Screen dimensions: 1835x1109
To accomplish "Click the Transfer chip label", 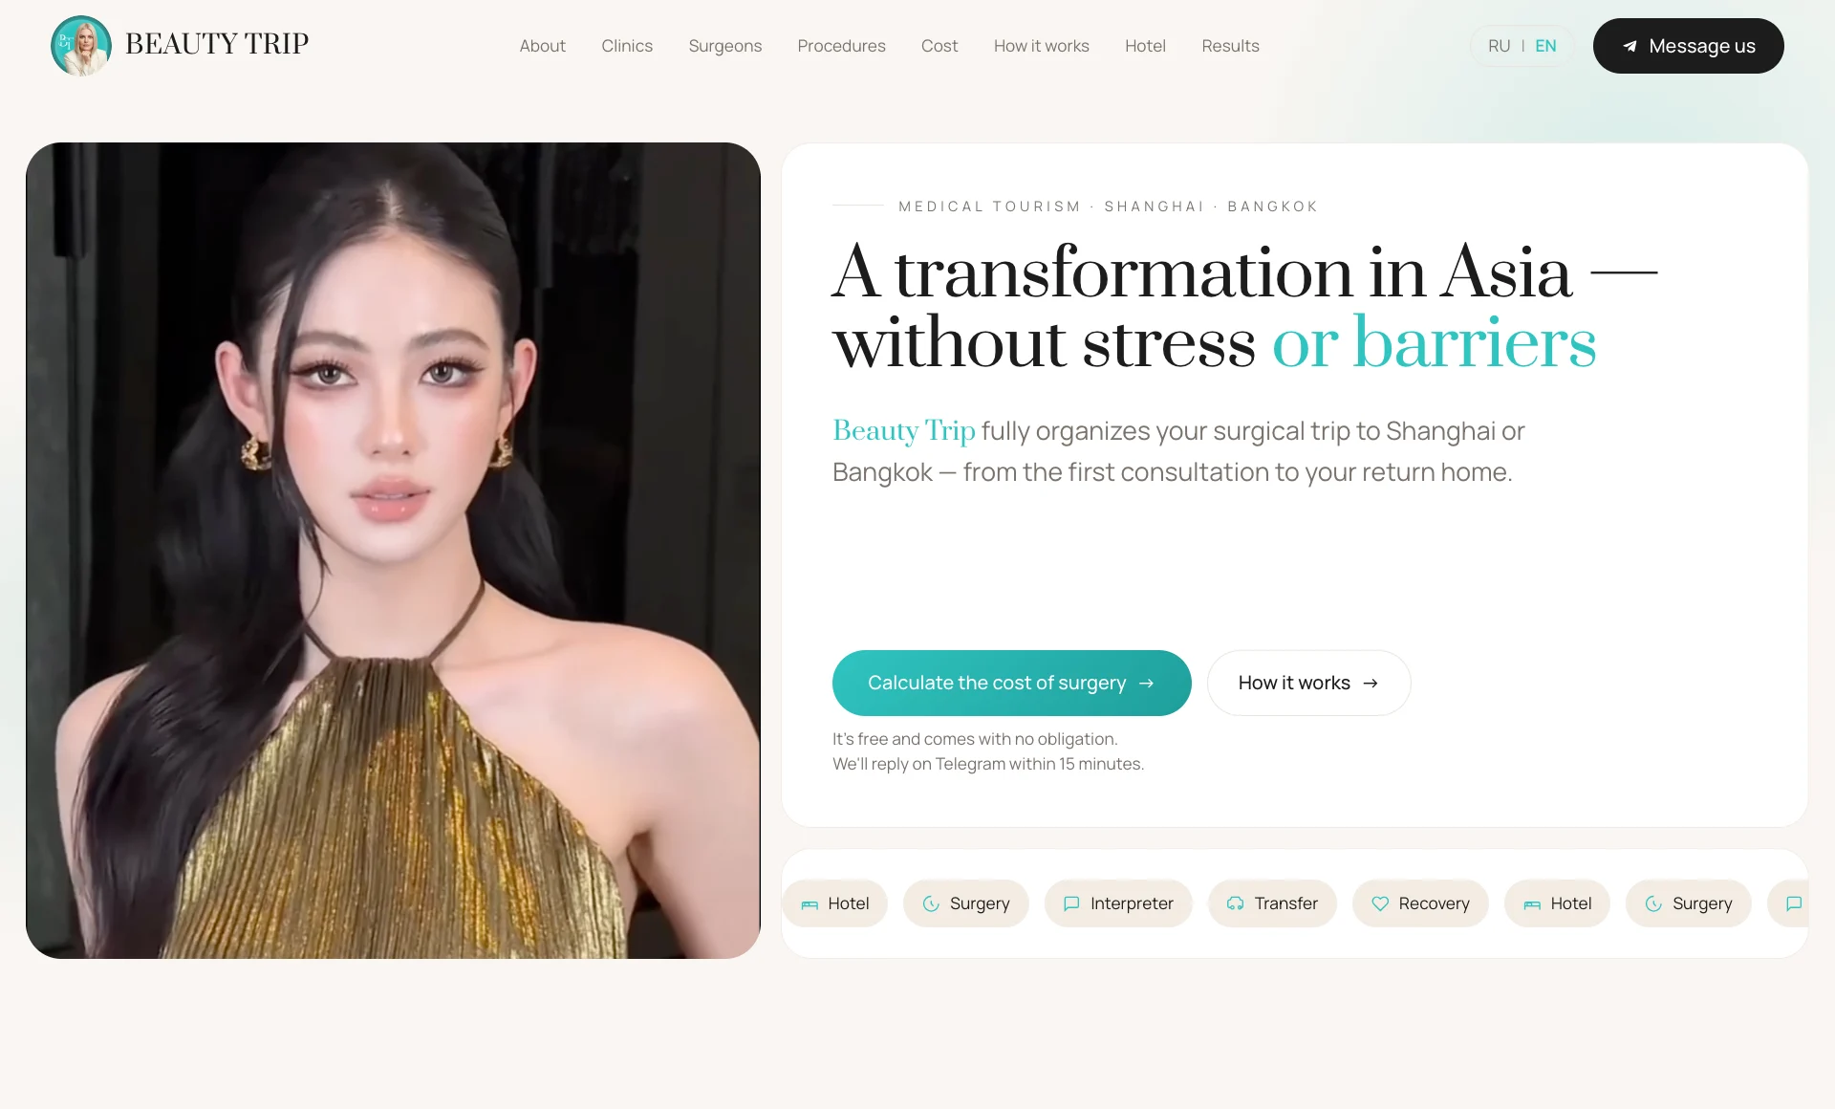I will 1285,904.
